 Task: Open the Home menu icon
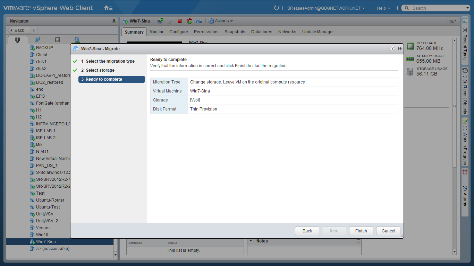[108, 8]
